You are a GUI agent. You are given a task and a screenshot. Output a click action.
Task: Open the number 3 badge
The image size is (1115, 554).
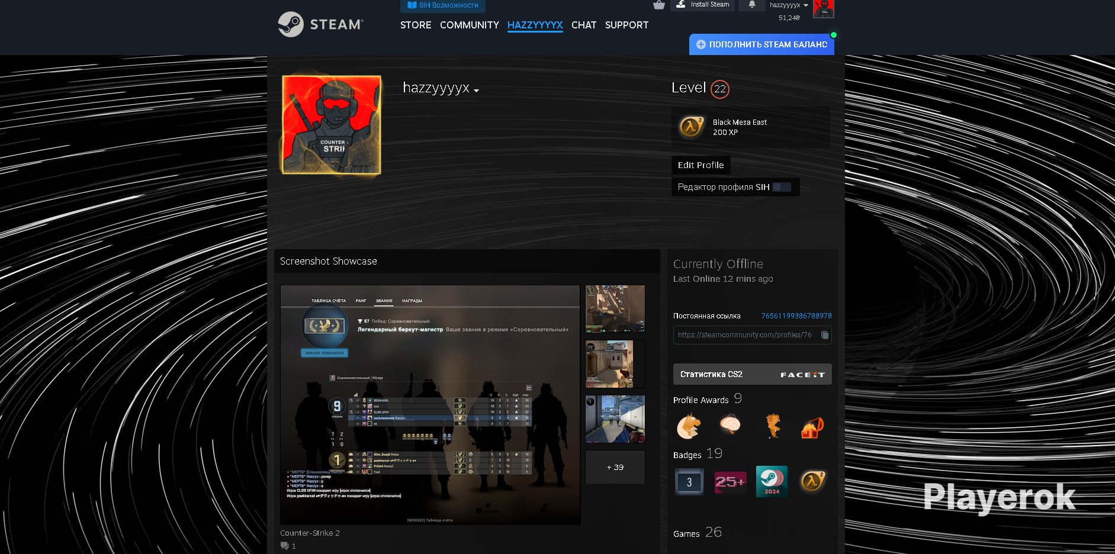(689, 482)
